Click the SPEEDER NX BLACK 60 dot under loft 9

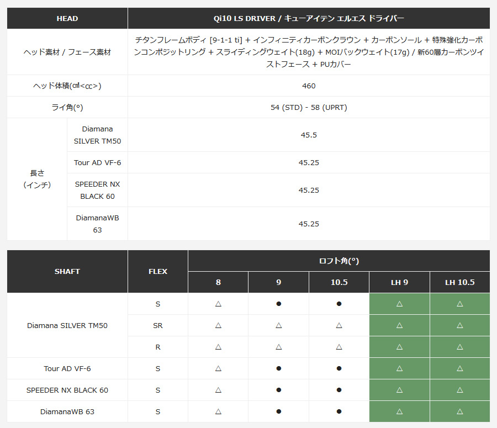[279, 390]
